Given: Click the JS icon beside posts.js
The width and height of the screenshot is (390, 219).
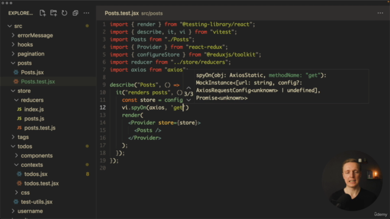Looking at the screenshot, I should coord(19,119).
